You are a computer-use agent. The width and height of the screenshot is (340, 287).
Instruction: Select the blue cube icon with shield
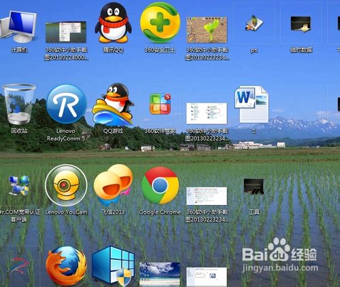point(113,267)
